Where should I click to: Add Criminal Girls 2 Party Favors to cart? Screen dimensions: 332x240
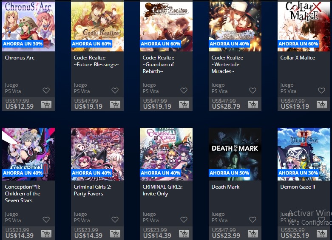pos(115,234)
